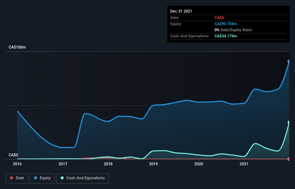This screenshot has width=295, height=189.
Task: Click the Cash And Equivalents end data point
Action: 289,123
